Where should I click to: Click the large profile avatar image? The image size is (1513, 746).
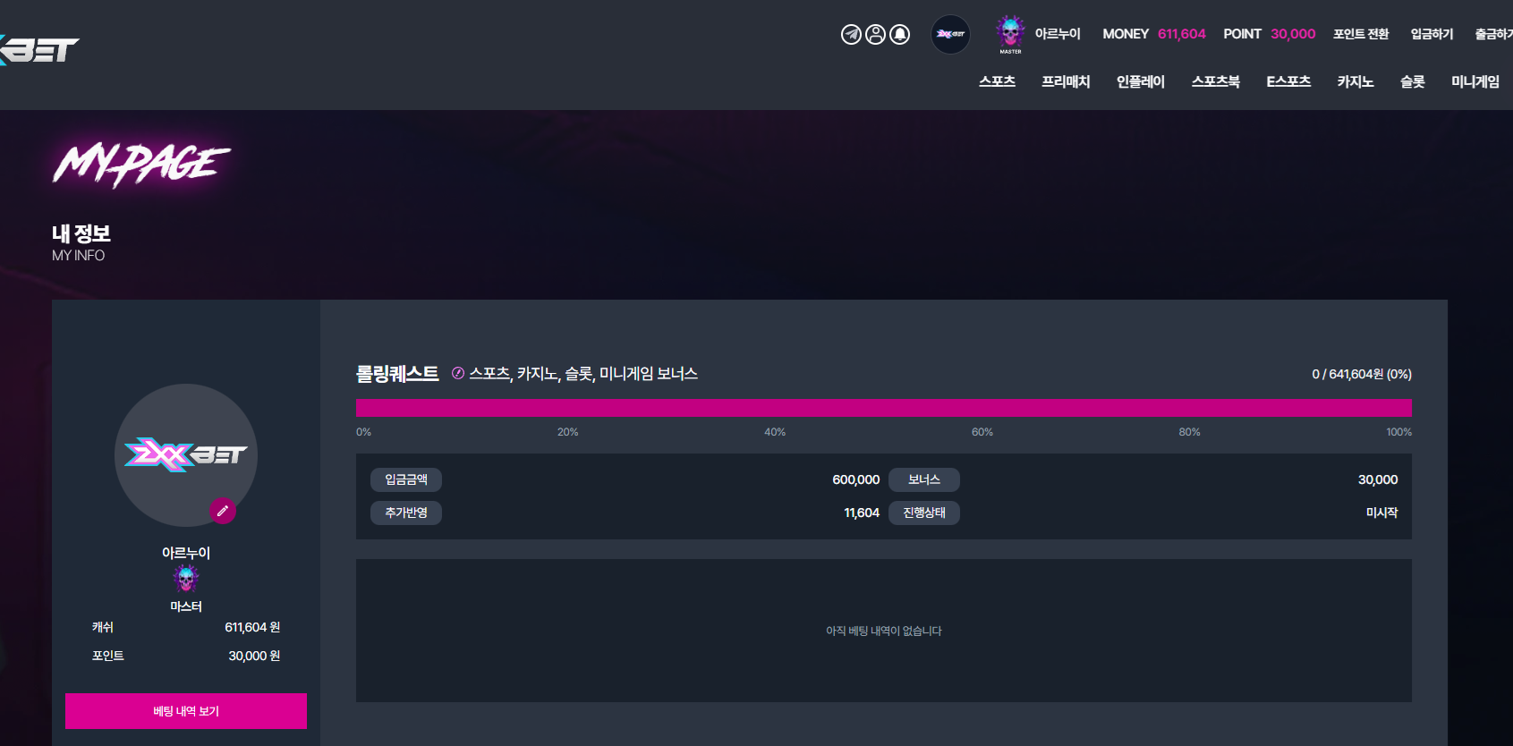click(x=186, y=455)
